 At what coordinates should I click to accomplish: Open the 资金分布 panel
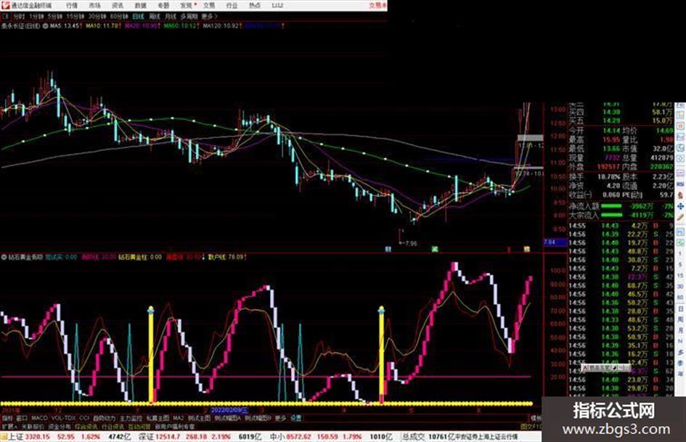click(x=60, y=426)
